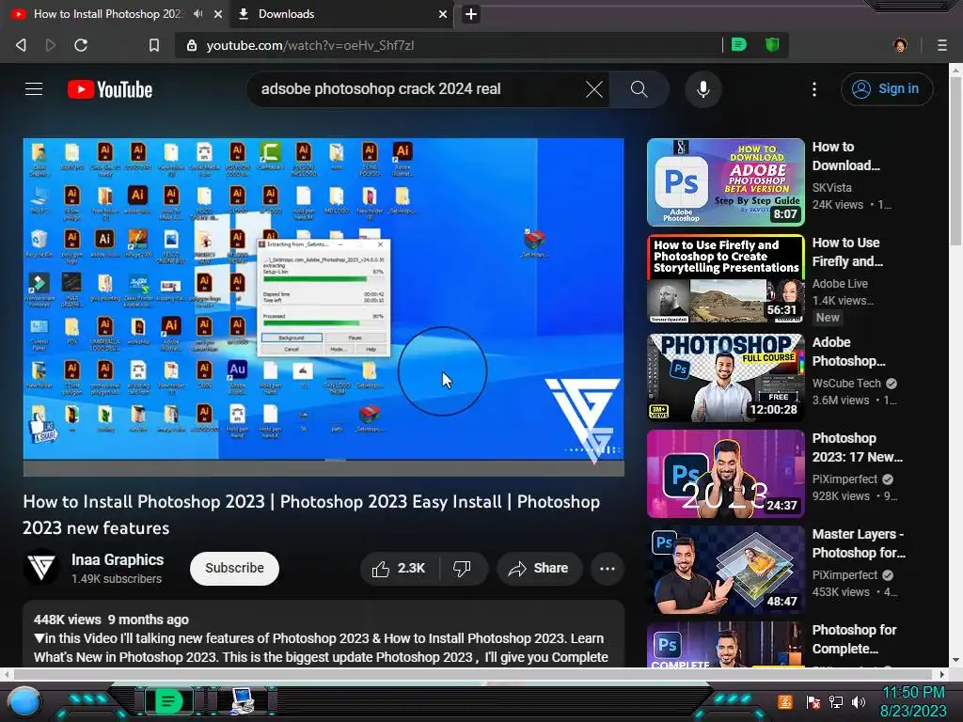Click the SKVista channel name
The width and height of the screenshot is (963, 722).
[831, 188]
